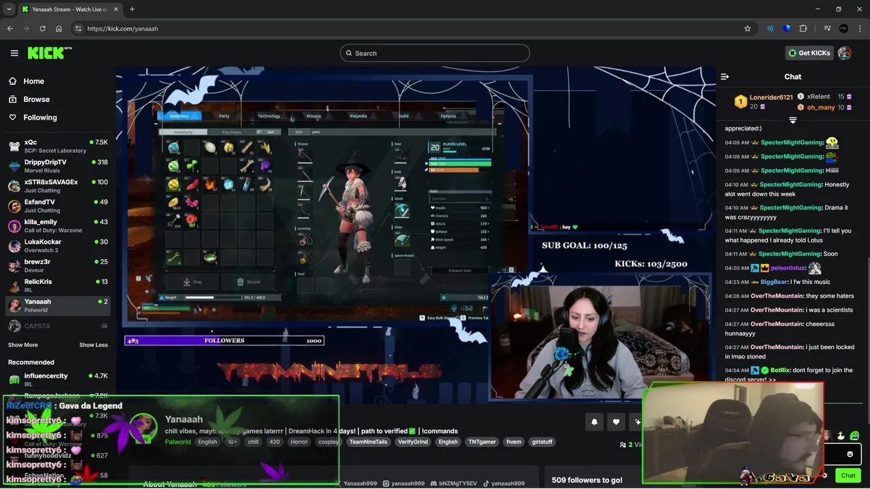Select Yanaaah in the sidebar list
The image size is (870, 489).
coord(57,305)
